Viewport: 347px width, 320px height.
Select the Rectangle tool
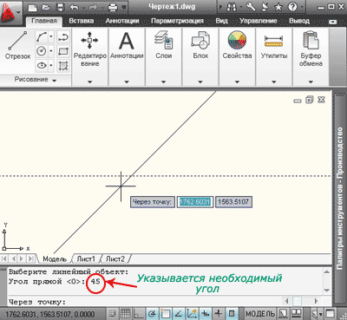pos(63,51)
